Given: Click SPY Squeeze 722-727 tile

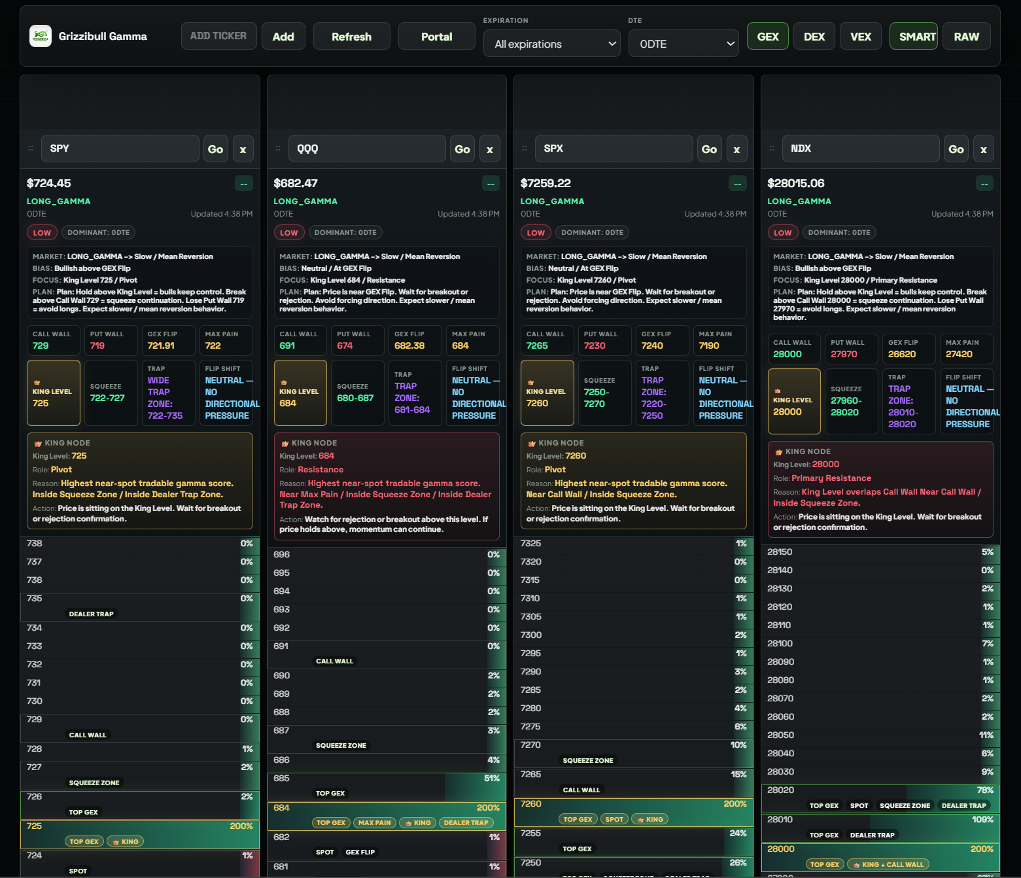Looking at the screenshot, I should [111, 393].
